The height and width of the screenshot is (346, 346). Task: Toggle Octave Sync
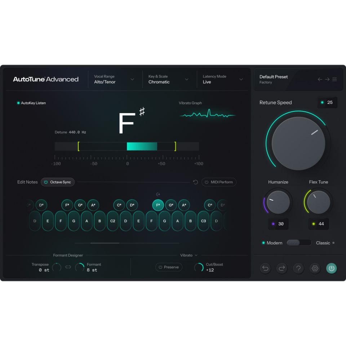58,182
